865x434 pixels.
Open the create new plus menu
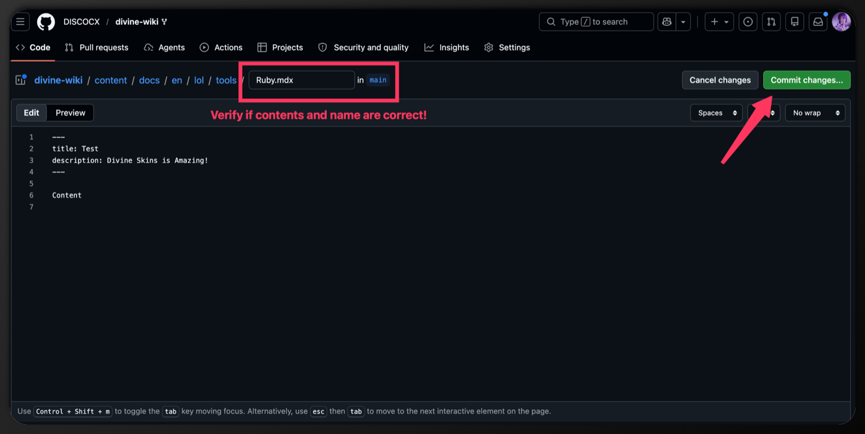tap(720, 22)
